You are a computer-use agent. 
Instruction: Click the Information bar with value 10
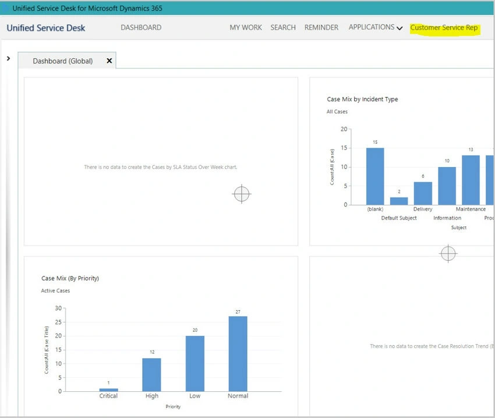point(447,186)
